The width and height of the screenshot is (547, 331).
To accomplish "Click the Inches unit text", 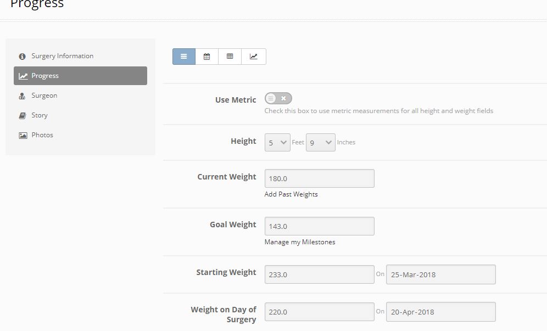I will 346,142.
